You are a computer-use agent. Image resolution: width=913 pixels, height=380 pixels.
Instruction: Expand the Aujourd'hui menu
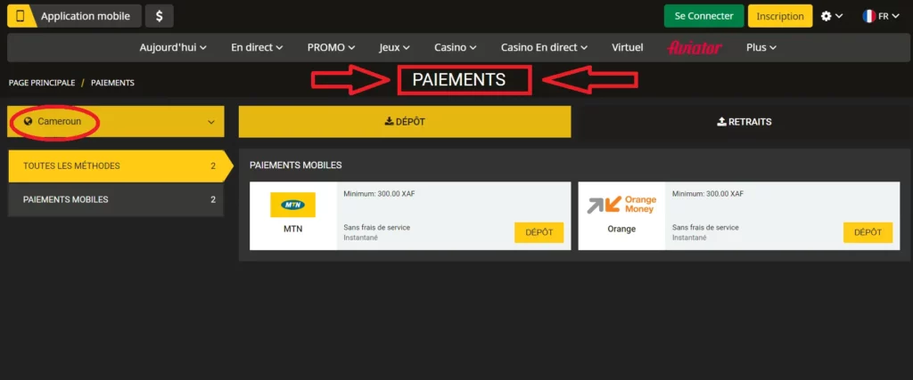173,48
